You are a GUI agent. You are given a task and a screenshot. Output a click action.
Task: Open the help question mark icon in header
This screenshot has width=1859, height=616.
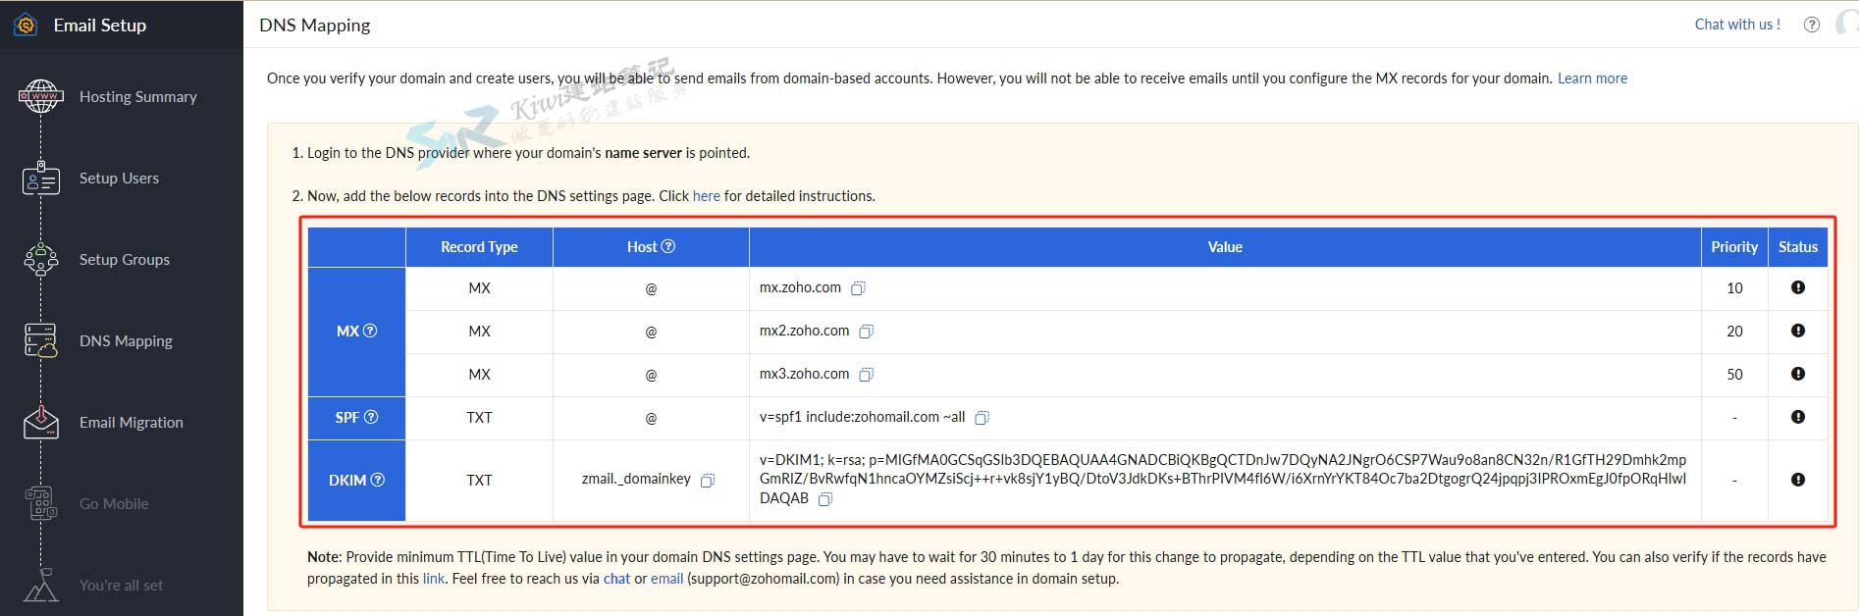(x=1812, y=25)
